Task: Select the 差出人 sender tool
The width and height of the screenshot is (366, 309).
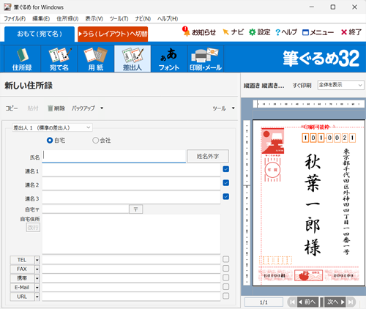Action: [x=132, y=59]
